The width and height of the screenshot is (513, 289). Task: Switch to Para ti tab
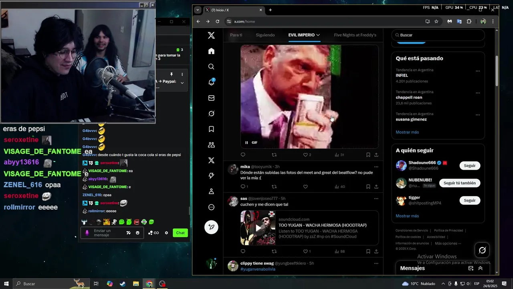tap(236, 35)
